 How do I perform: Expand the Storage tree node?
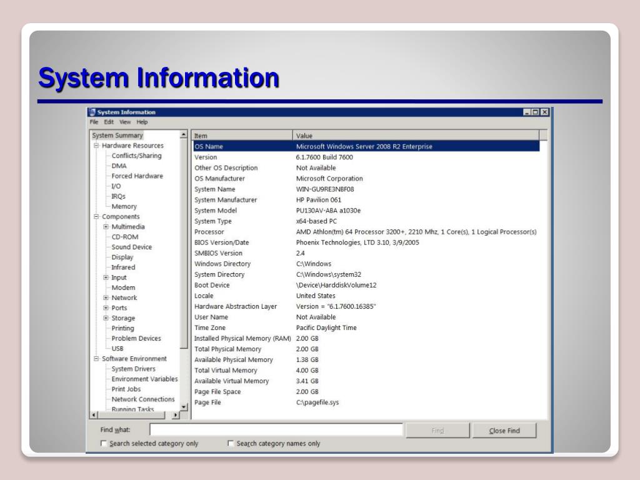coord(106,318)
